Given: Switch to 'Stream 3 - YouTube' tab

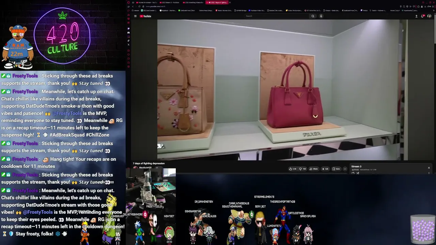Looking at the screenshot, I should tap(170, 2).
